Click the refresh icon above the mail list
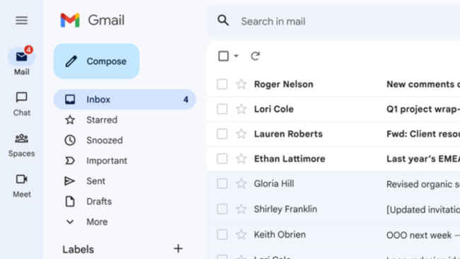This screenshot has height=259, width=460. [x=255, y=56]
